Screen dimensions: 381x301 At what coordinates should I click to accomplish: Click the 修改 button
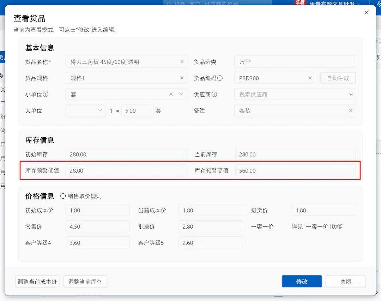(302, 282)
